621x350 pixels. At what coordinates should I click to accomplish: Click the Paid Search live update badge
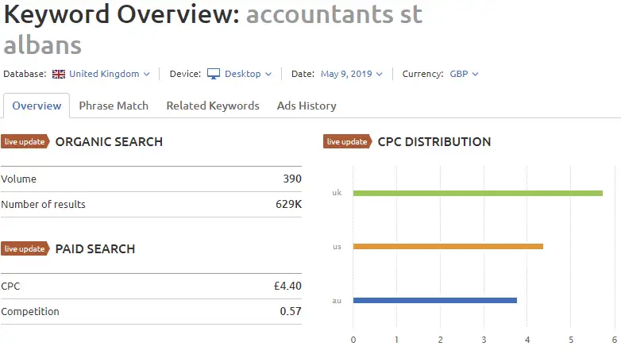coord(25,248)
